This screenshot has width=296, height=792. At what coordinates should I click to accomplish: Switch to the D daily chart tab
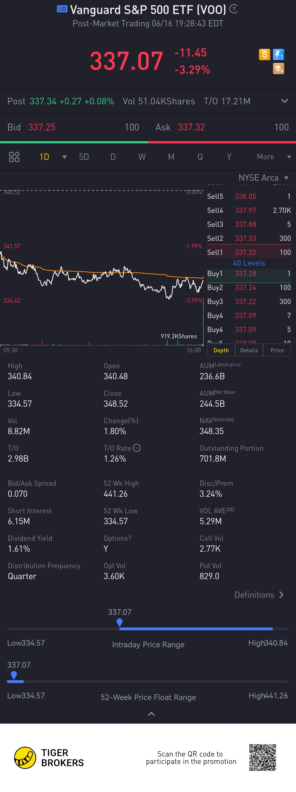tap(113, 157)
